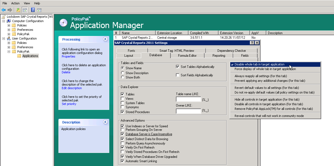The width and height of the screenshot is (334, 166).
Task: Collapse PolicyPak under User Configuration
Action: [x=9, y=52]
